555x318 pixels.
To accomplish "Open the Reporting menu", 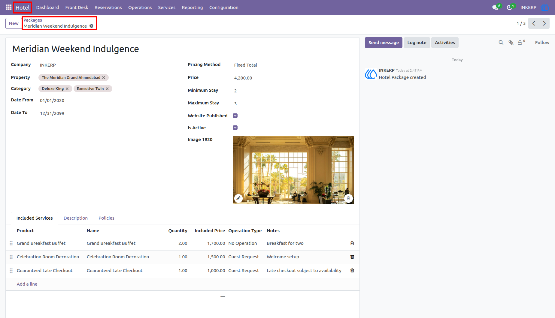I will [192, 7].
